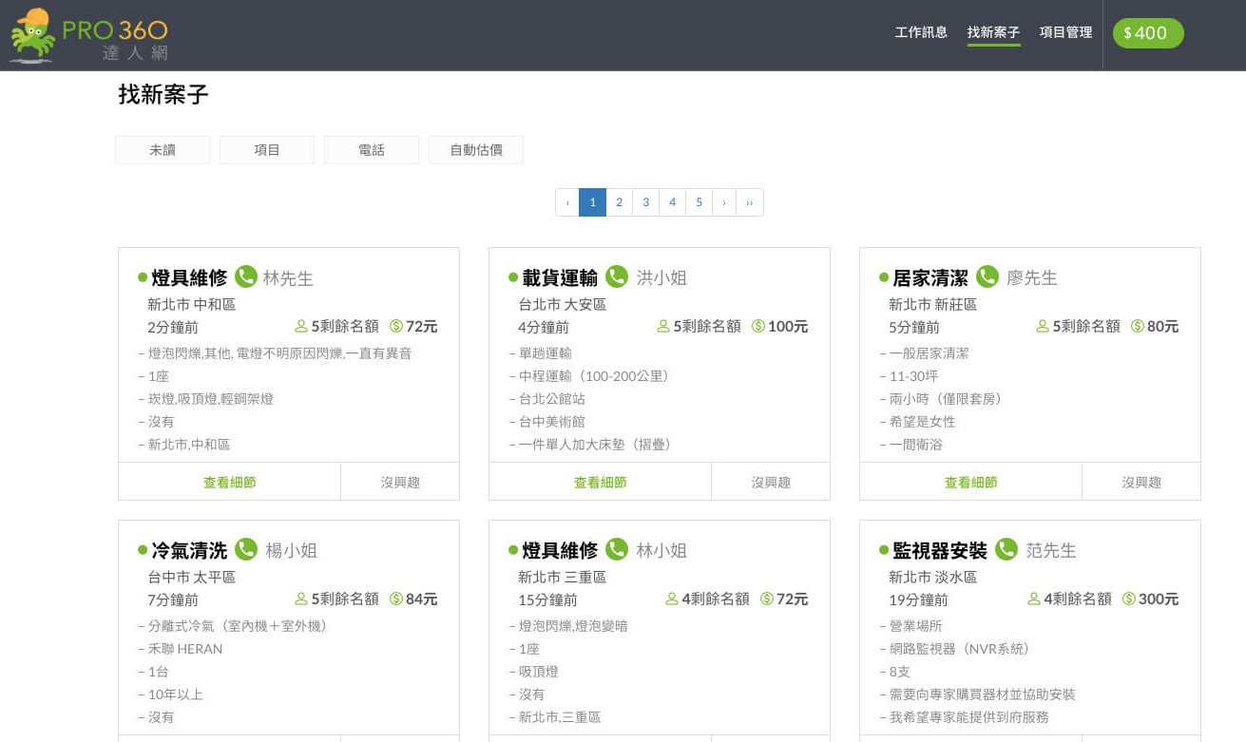Click coin icon beside 84元
The width and height of the screenshot is (1246, 742).
[x=396, y=599]
